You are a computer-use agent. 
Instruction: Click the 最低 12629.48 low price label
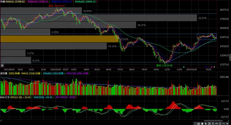click(165, 65)
